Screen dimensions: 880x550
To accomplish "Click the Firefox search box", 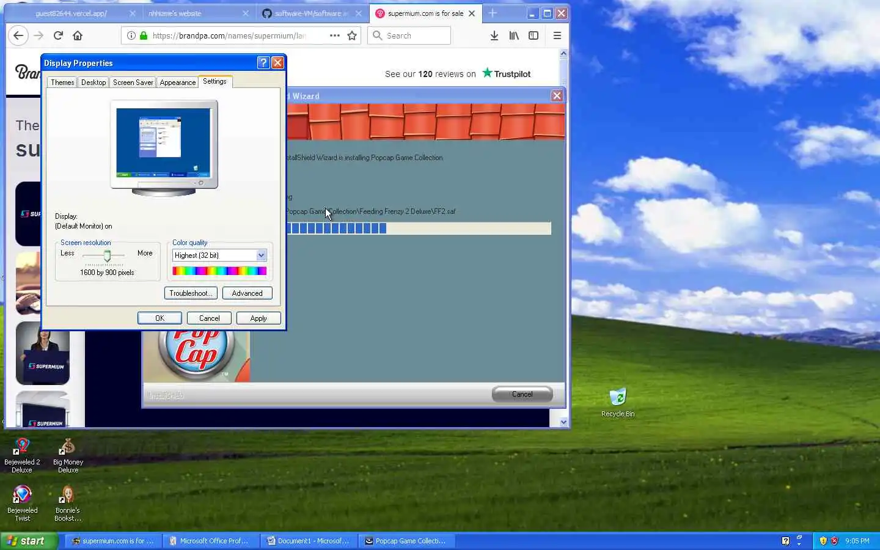I will click(409, 35).
